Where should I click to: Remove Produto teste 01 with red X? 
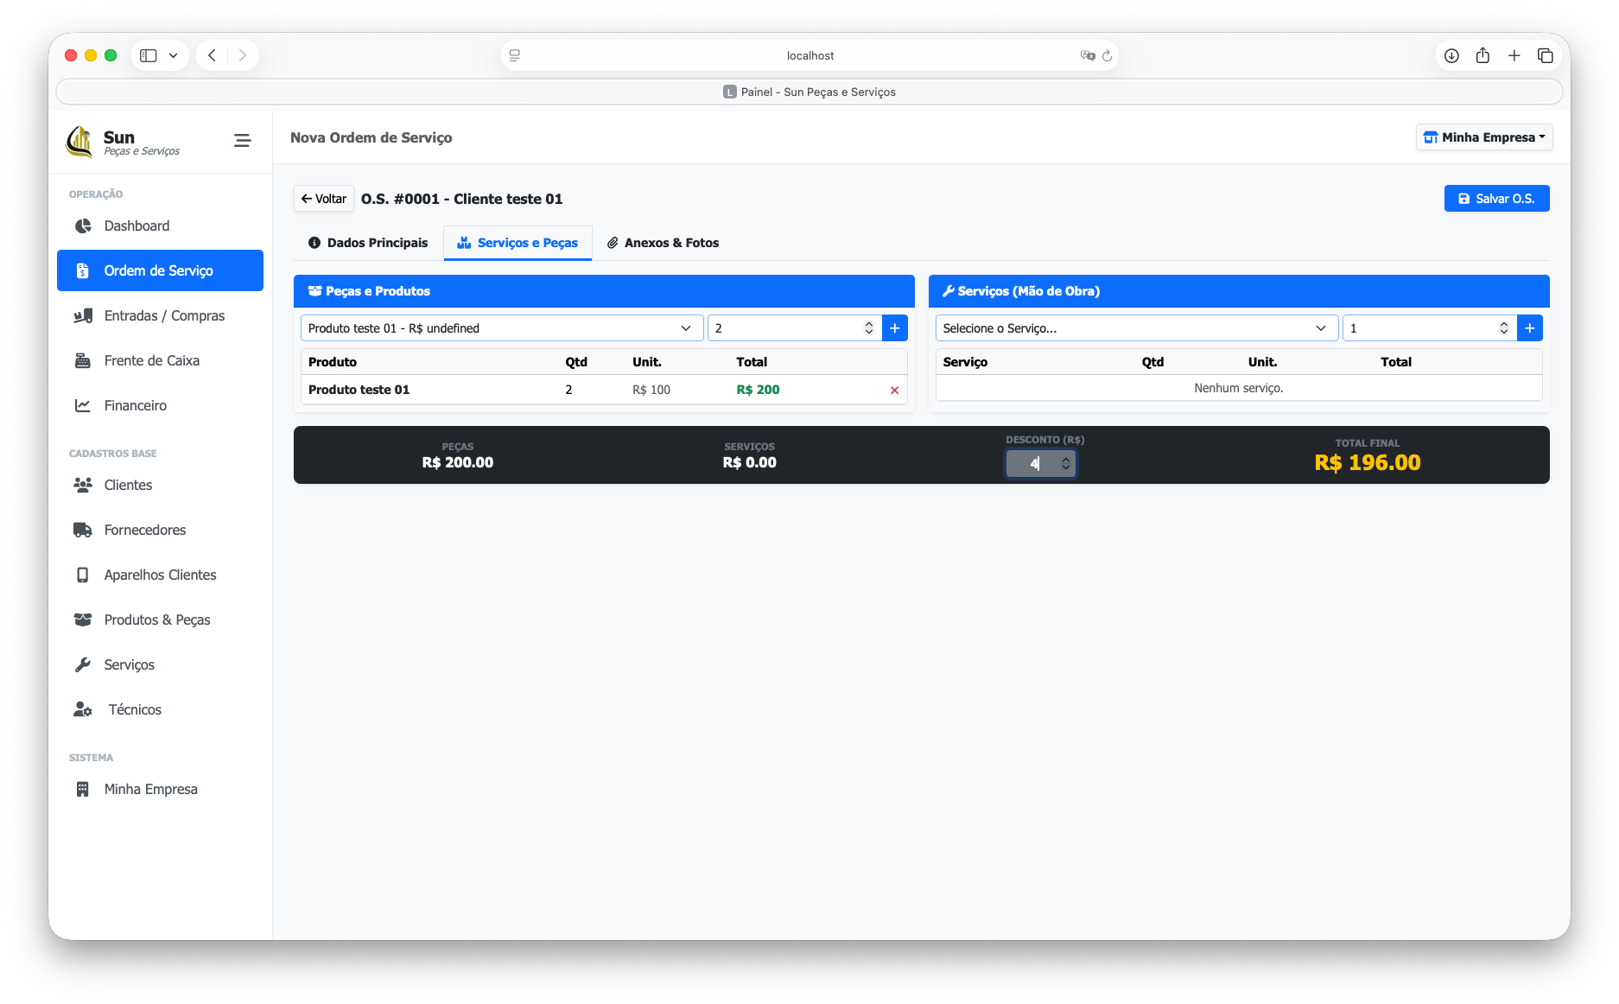click(x=894, y=391)
